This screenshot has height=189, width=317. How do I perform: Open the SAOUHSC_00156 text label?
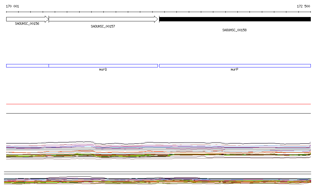[x=27, y=24]
